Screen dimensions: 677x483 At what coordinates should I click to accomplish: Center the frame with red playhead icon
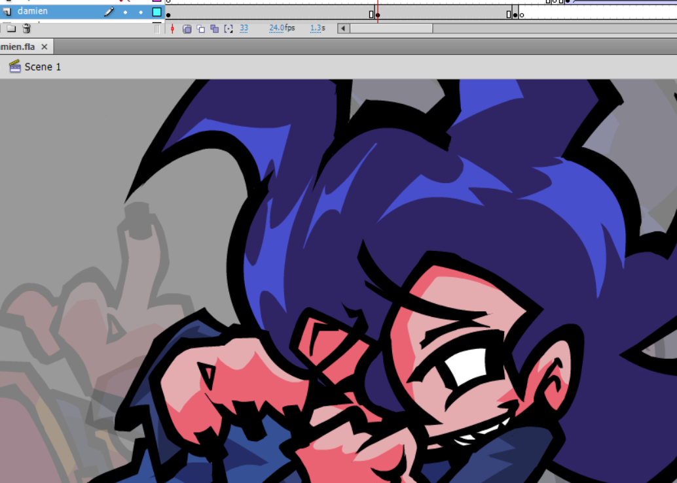173,29
